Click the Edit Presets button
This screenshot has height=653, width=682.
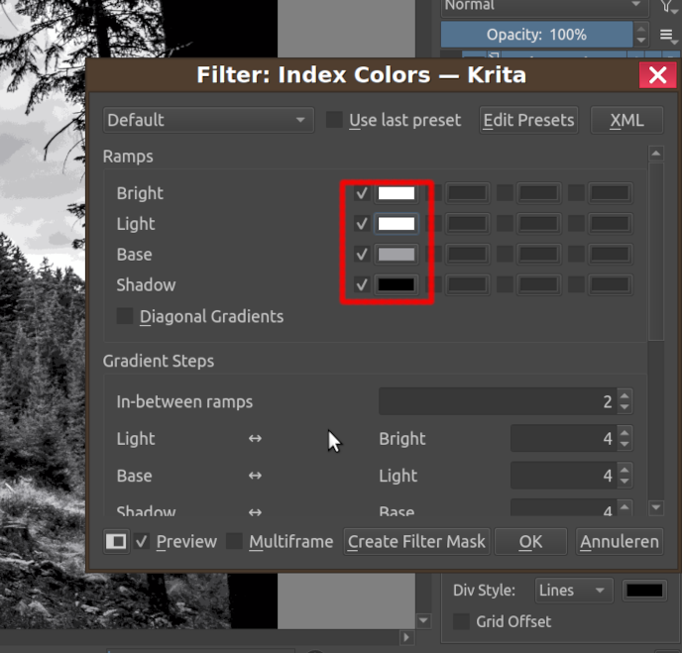click(x=528, y=120)
